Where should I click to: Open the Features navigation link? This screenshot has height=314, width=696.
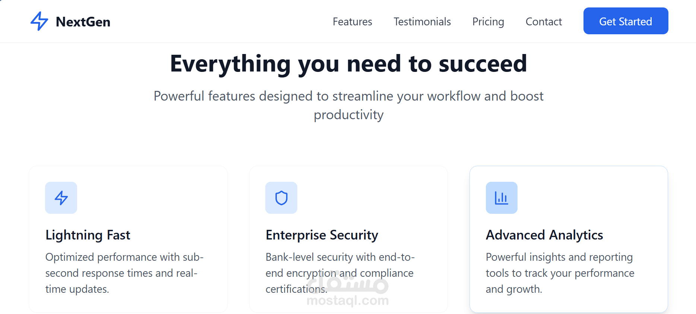[x=352, y=22]
